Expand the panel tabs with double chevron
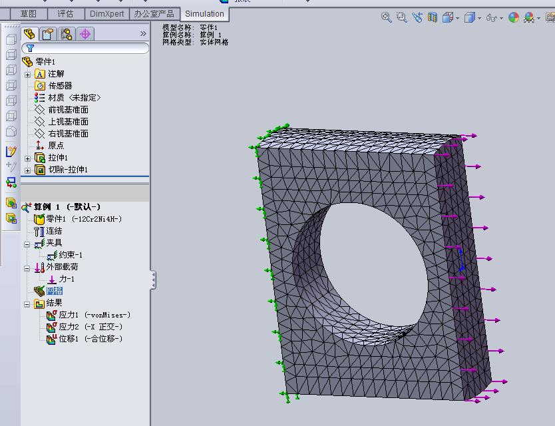Viewport: 555px width, 426px height. [x=143, y=34]
